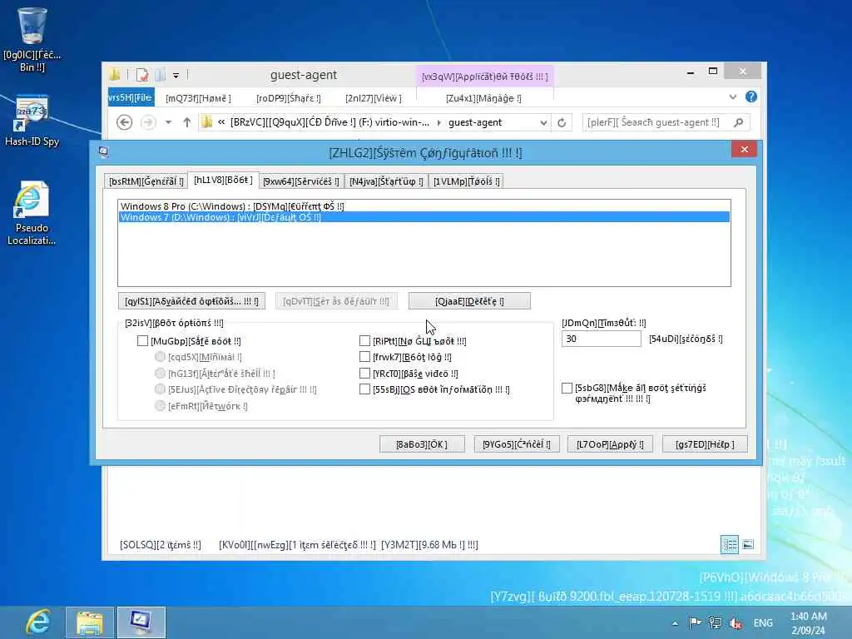Enable the Safe boot checkbox
The width and height of the screenshot is (852, 639).
pos(142,340)
